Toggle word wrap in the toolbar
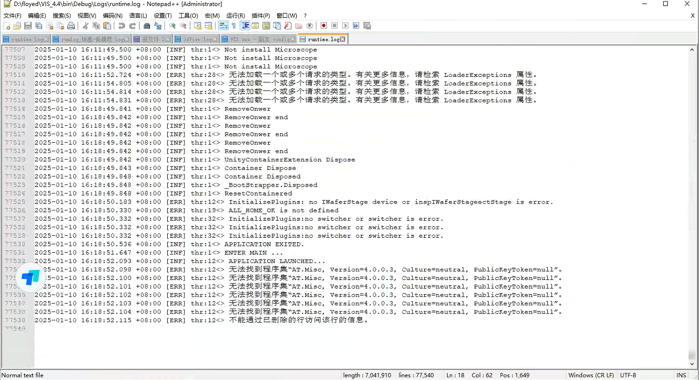 223,26
